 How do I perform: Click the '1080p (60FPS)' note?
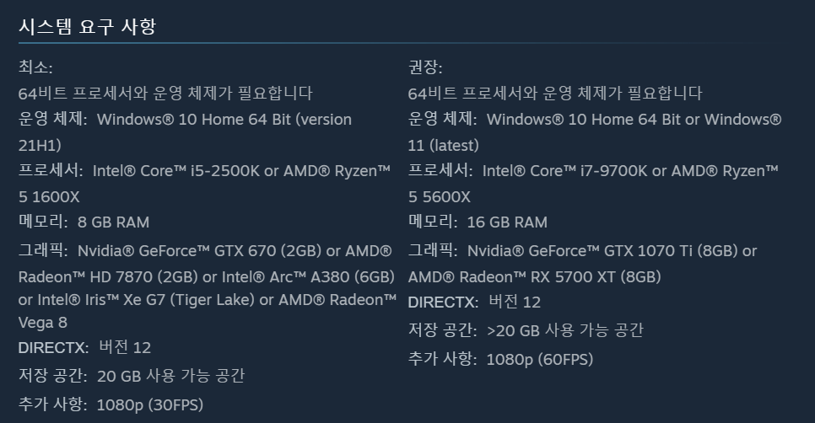pyautogui.click(x=539, y=359)
